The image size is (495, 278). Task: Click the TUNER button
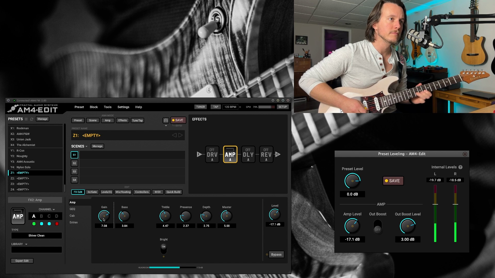tap(201, 107)
